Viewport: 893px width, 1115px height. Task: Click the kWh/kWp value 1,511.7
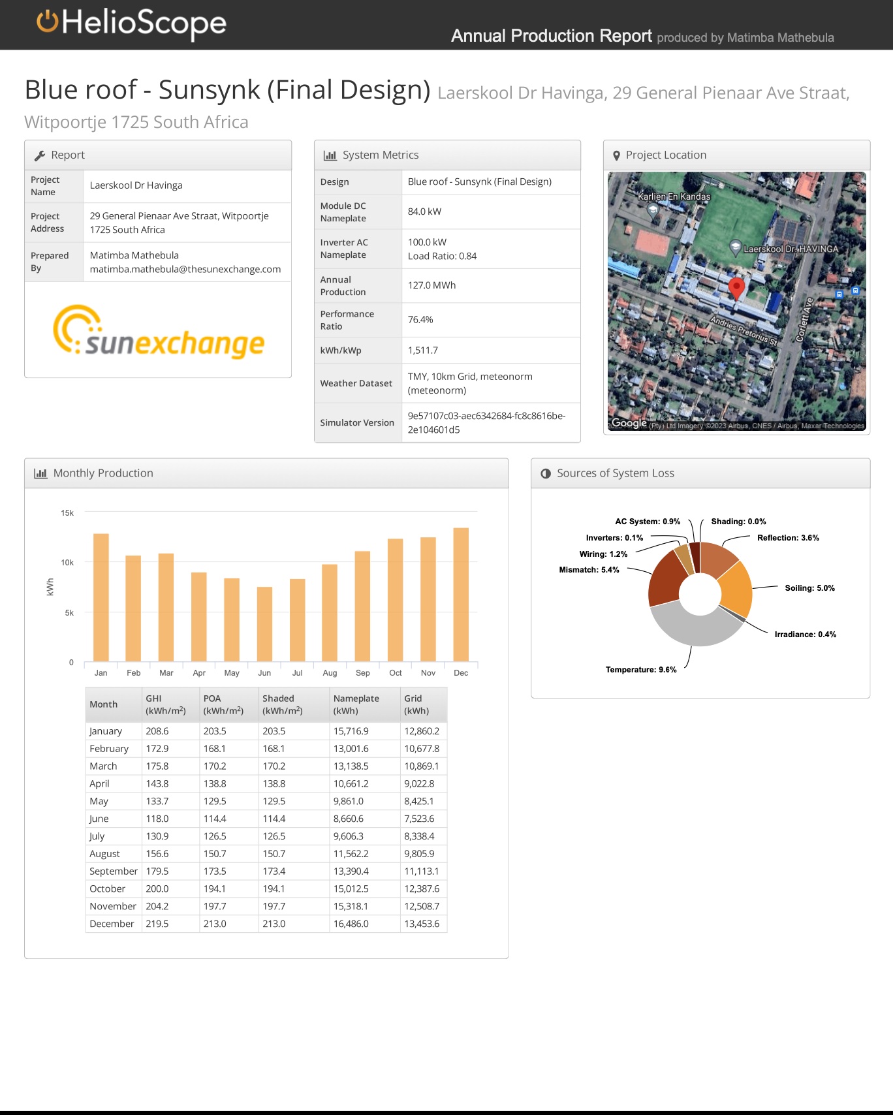pos(423,351)
